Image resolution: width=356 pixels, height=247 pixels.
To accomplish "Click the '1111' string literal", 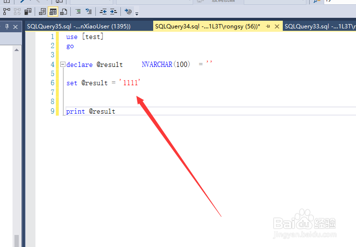I will pos(130,83).
